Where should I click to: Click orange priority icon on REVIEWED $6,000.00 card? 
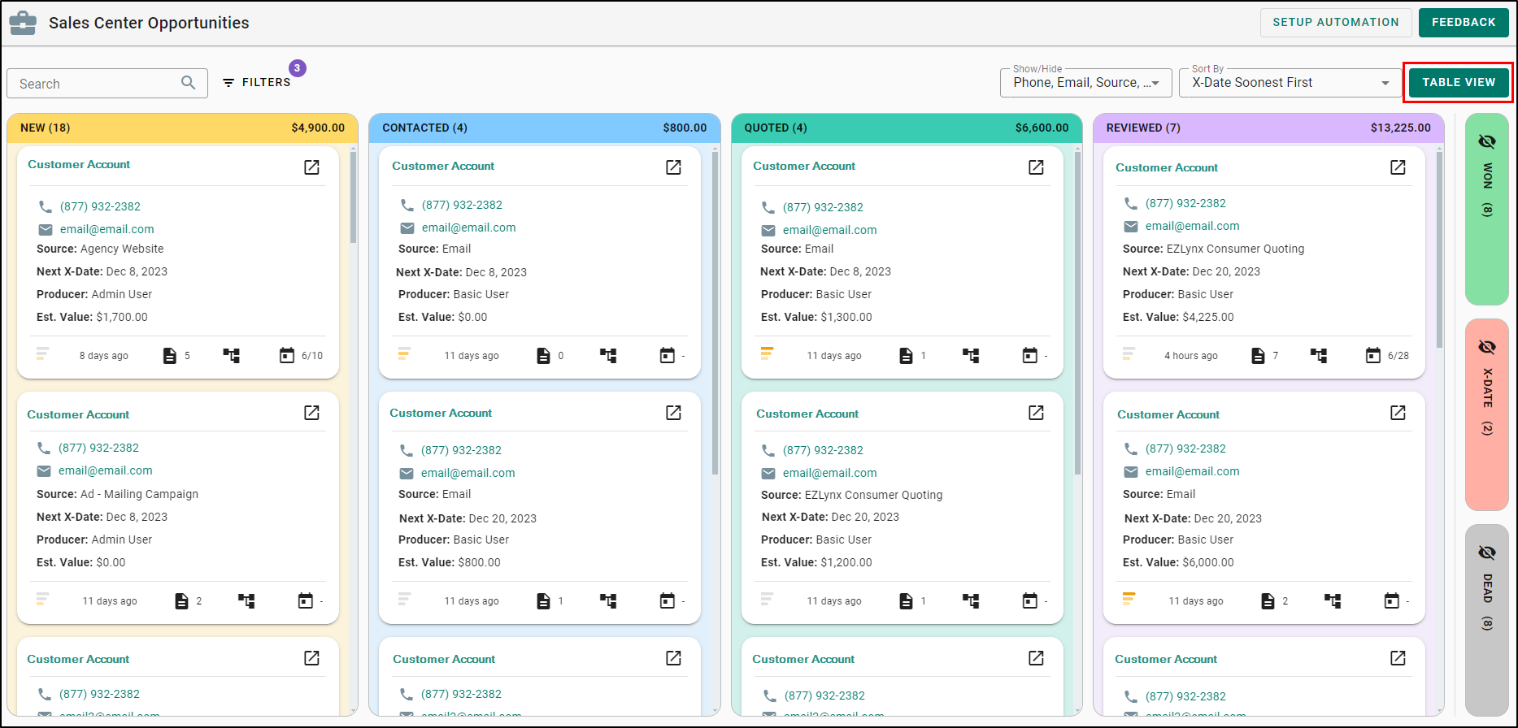coord(1129,599)
